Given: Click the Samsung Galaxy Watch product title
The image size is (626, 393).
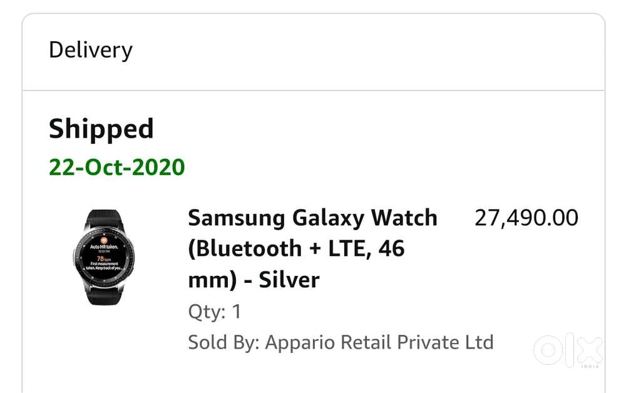Looking at the screenshot, I should (312, 248).
